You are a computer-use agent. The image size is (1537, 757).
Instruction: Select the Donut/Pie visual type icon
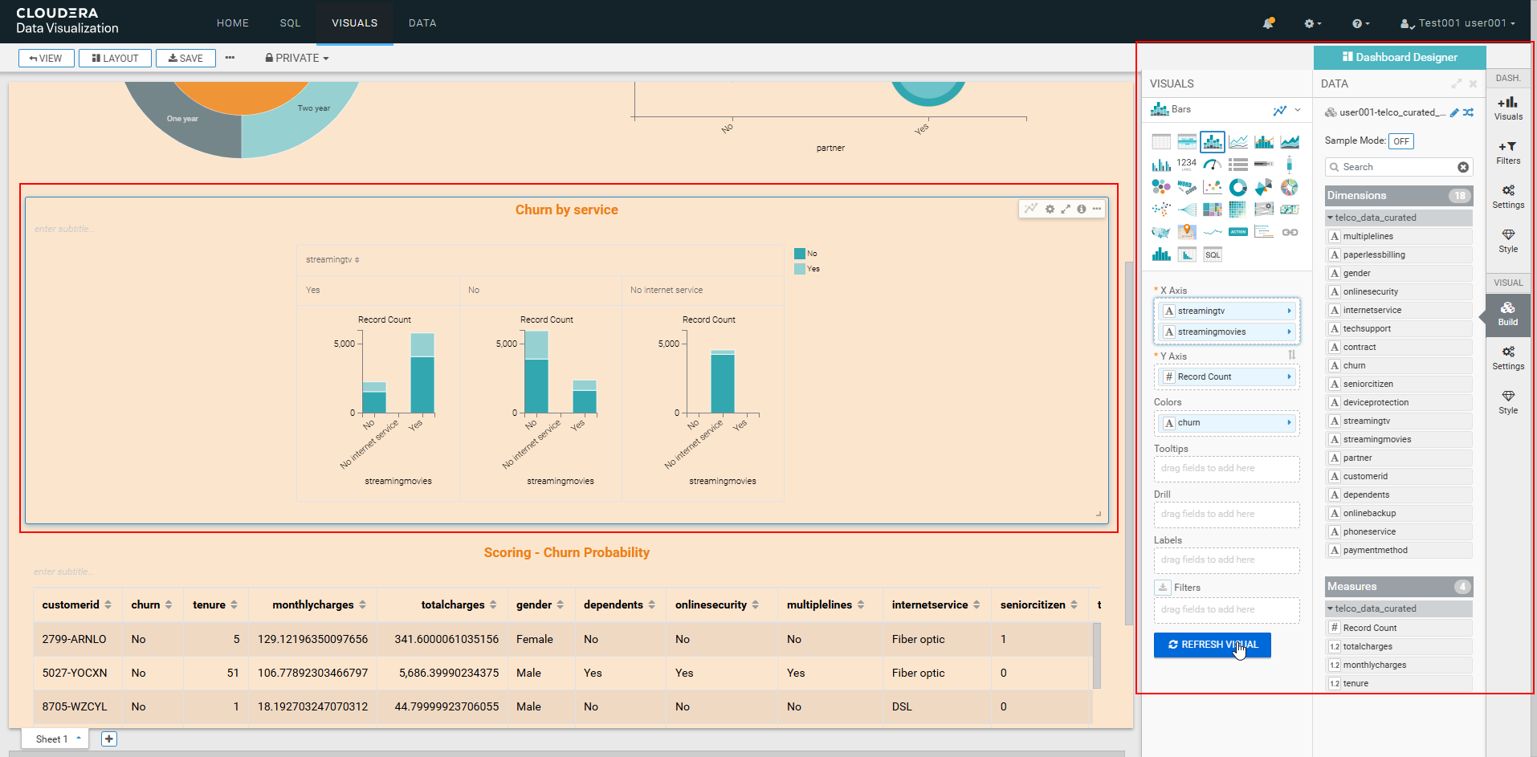coord(1238,187)
